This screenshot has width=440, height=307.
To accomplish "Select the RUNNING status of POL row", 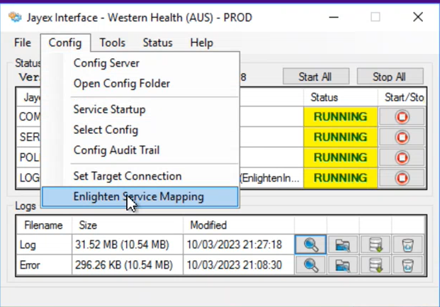I will (x=340, y=157).
